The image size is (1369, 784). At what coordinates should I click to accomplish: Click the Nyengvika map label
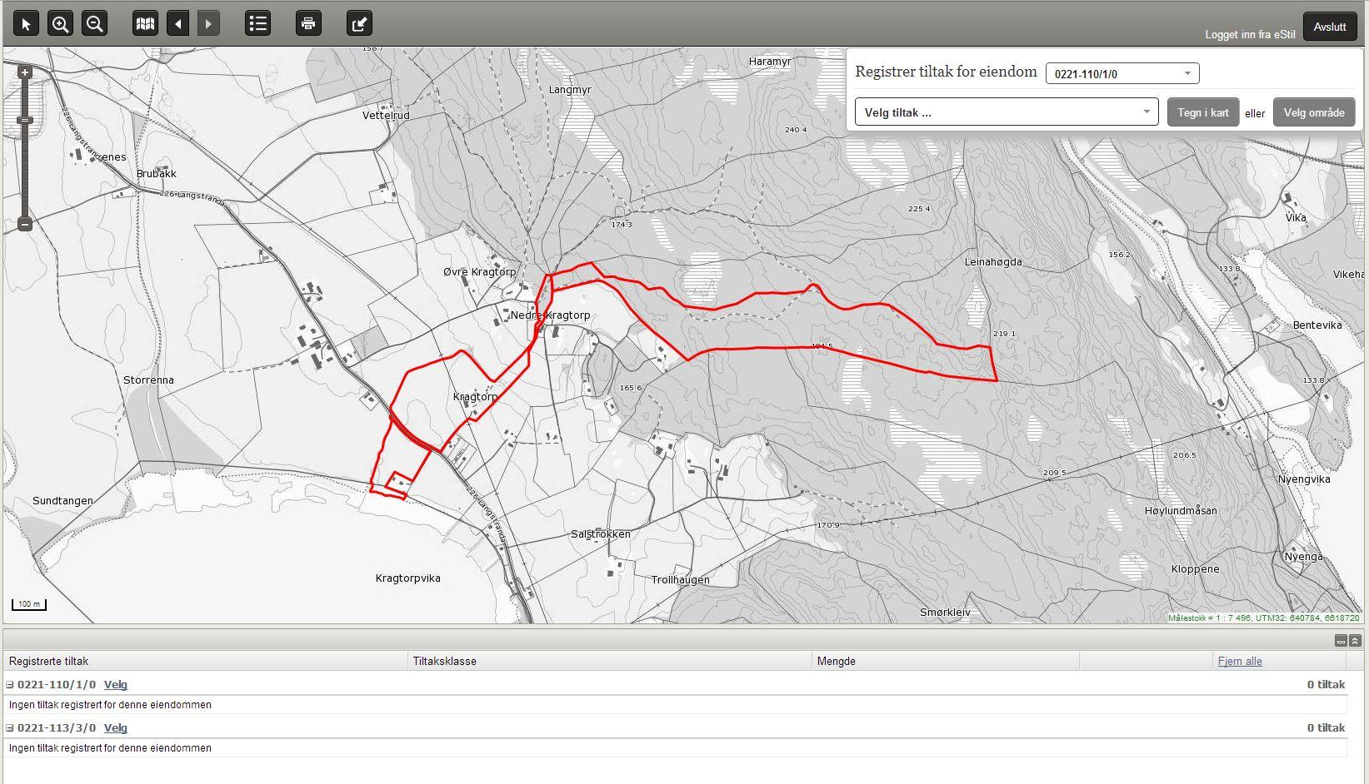tap(1304, 479)
